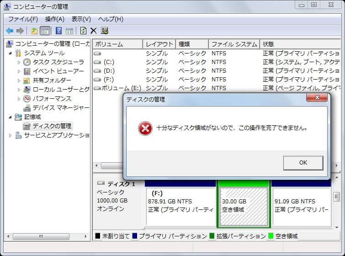This screenshot has height=256, width=345.
Task: Click the tree pane right scroll arrow
Action: (85, 236)
